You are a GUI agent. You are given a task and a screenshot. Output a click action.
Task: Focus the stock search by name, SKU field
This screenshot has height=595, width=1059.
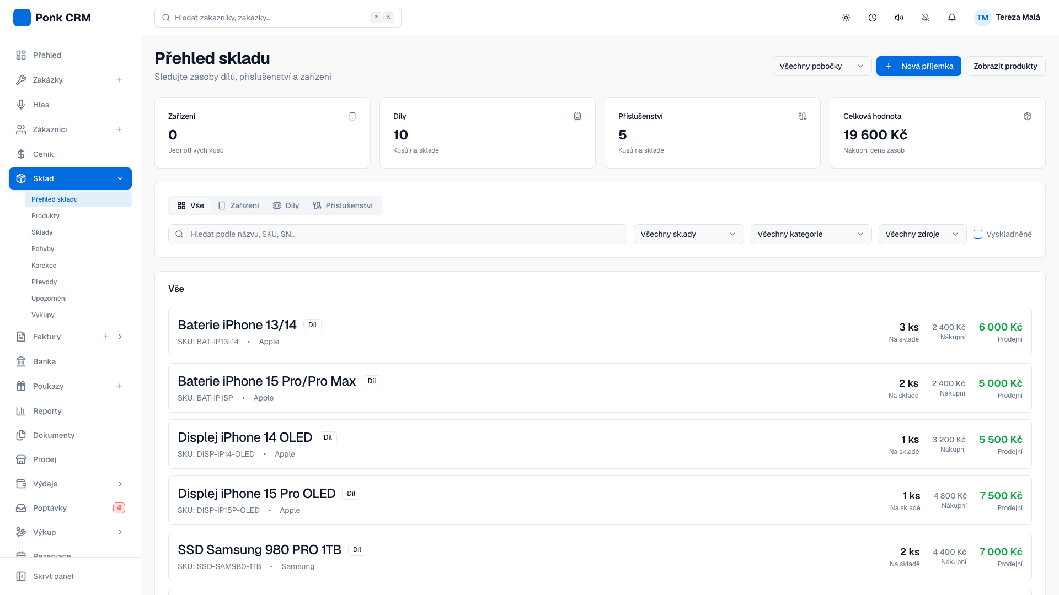[x=397, y=234]
